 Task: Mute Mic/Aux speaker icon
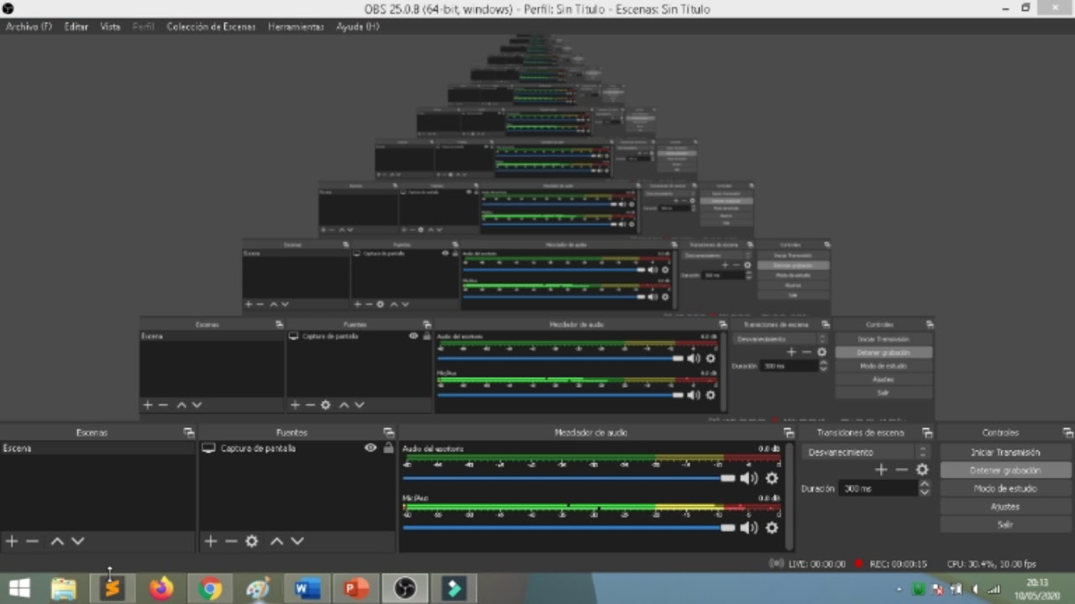[749, 528]
